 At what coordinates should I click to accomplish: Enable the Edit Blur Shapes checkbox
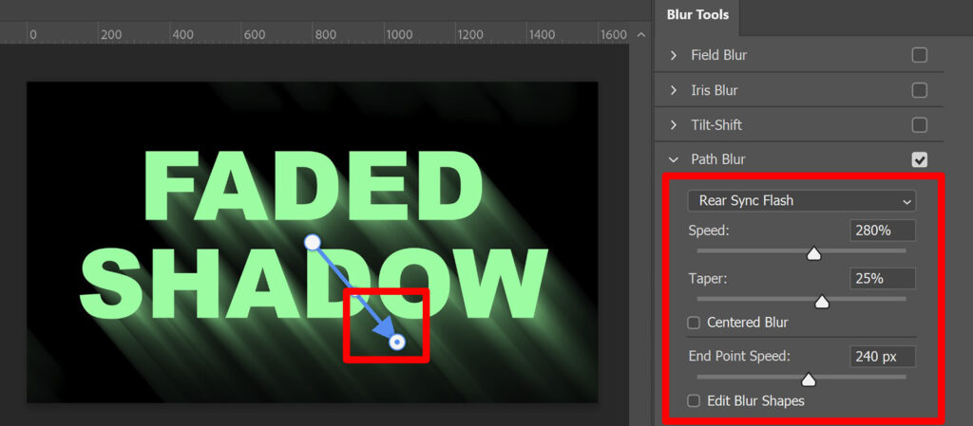694,401
